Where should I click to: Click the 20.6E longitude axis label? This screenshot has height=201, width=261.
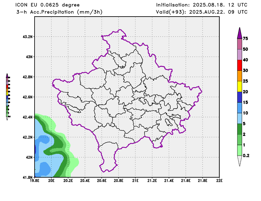tap(102, 181)
